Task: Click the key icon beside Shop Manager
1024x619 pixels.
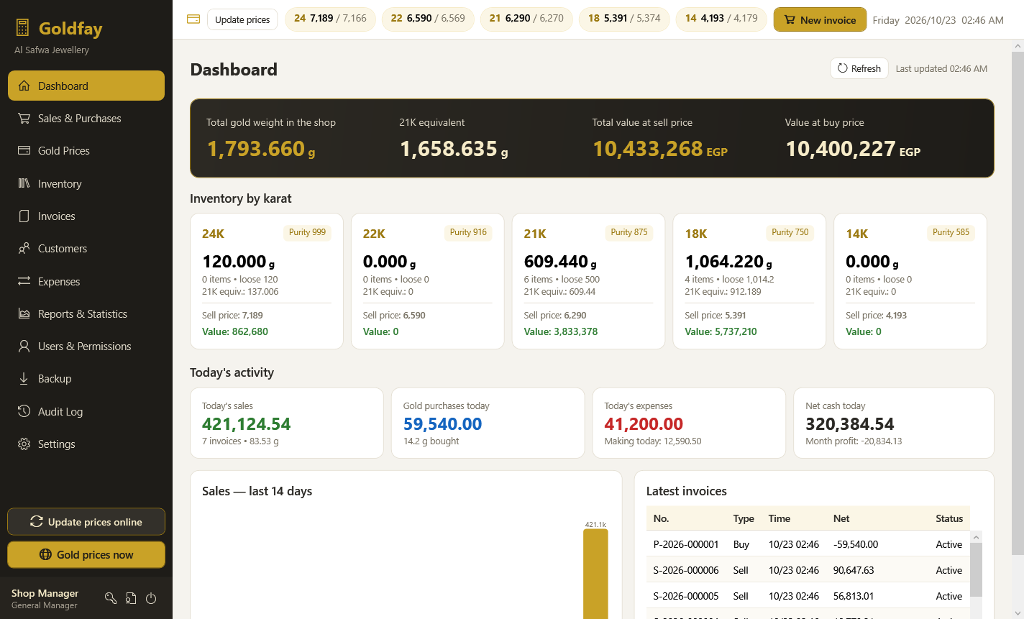Action: coord(111,598)
